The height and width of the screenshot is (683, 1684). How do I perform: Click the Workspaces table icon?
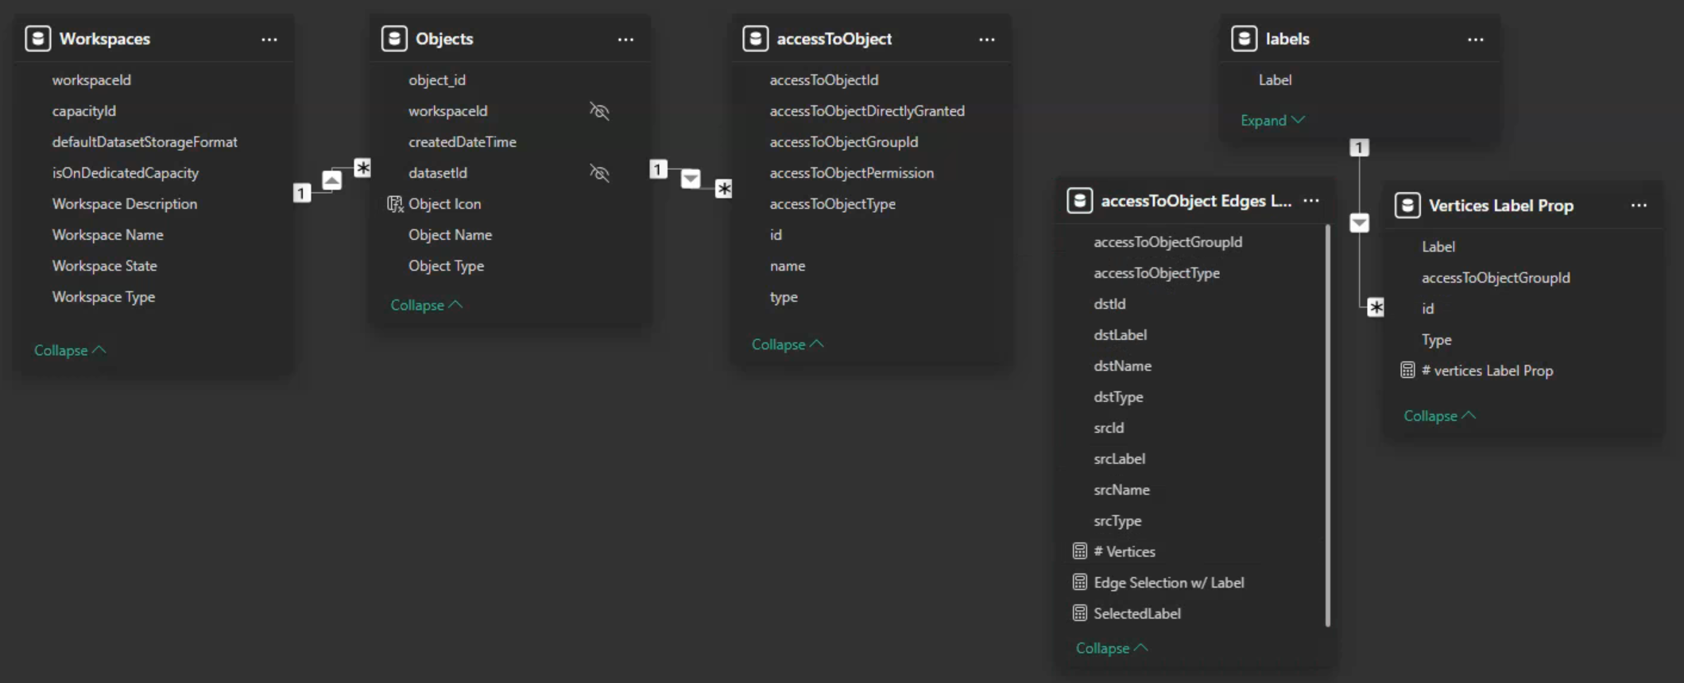[37, 39]
